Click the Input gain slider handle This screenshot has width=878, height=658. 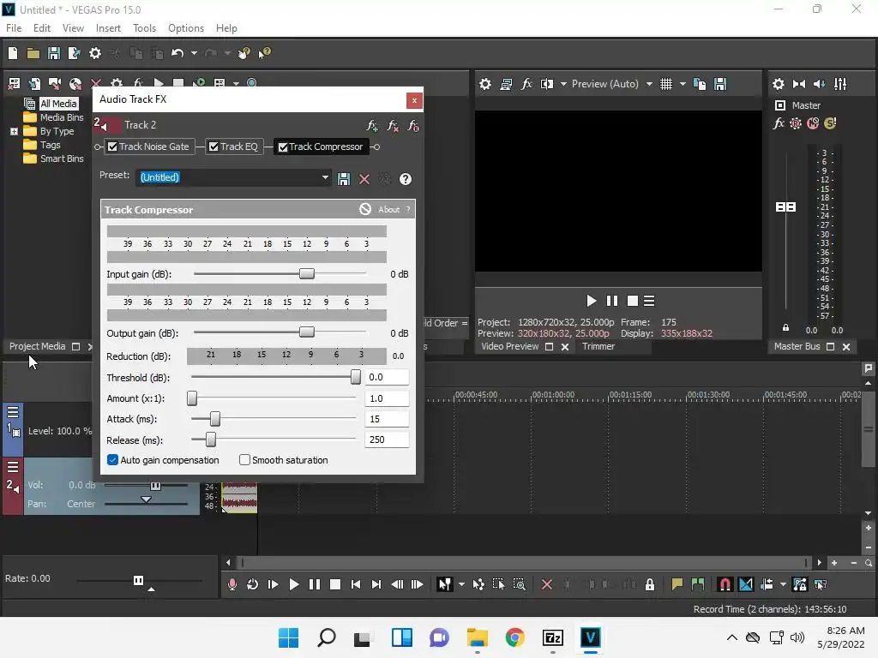point(306,273)
